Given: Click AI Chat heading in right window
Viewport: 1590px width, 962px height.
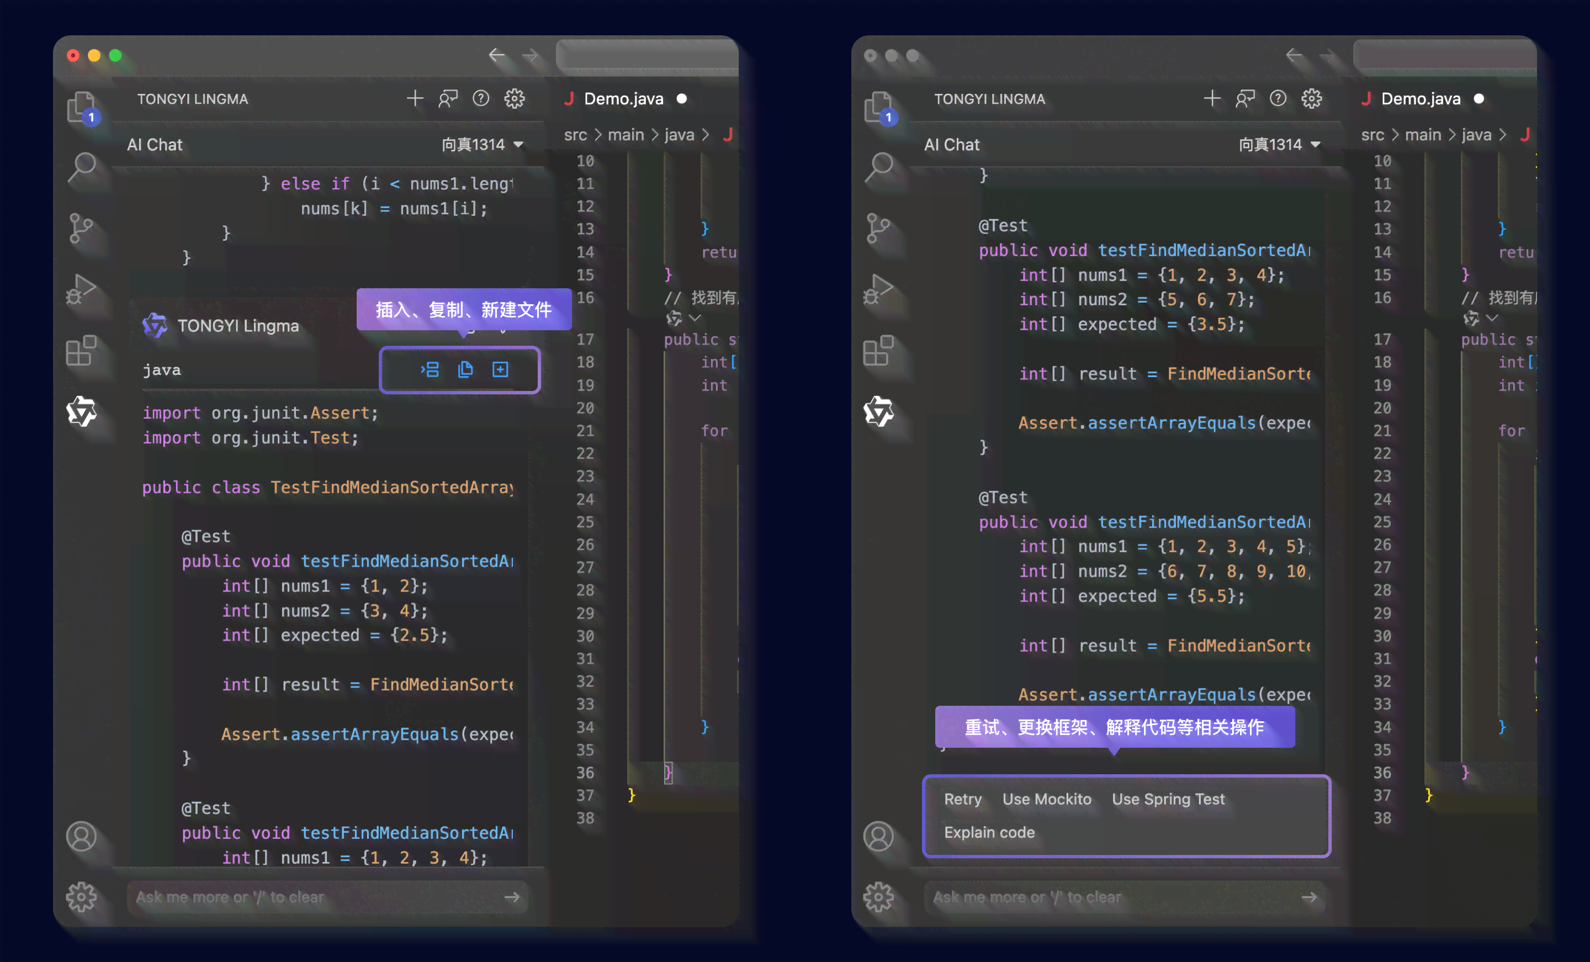Looking at the screenshot, I should 952,145.
